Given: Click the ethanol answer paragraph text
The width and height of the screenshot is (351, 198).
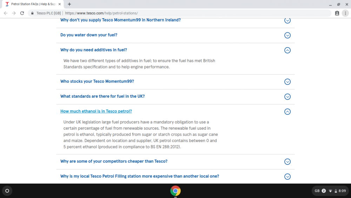Looking at the screenshot, I should pyautogui.click(x=141, y=134).
